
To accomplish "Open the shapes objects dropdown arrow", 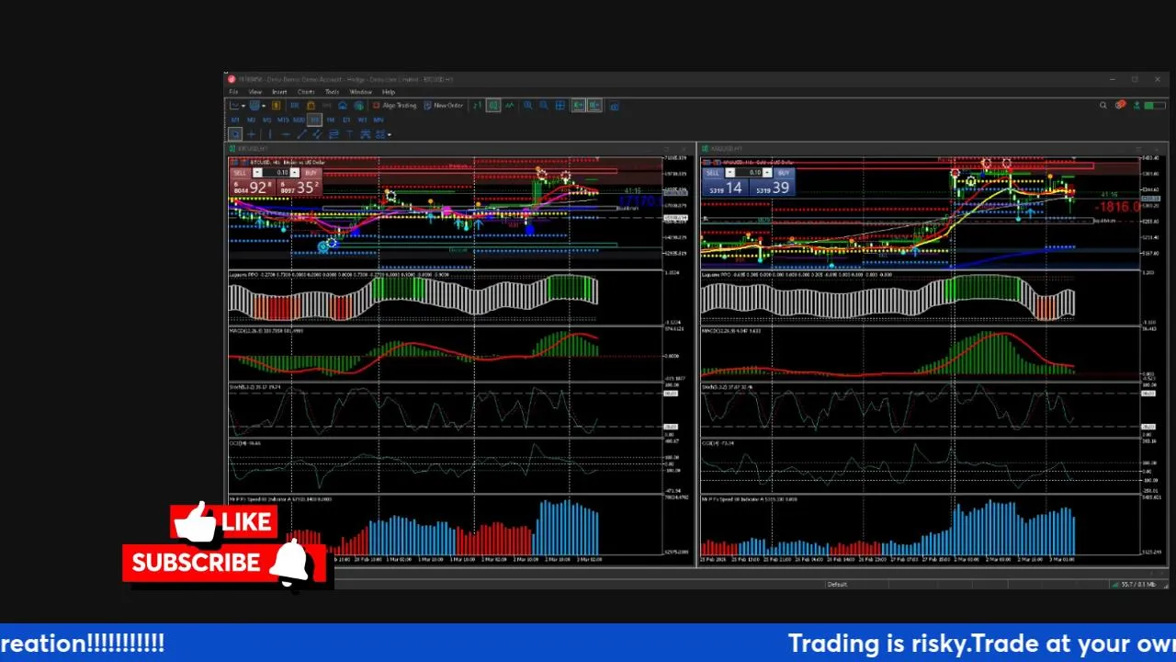I will tap(390, 134).
